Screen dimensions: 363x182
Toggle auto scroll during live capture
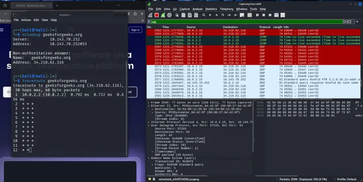pyautogui.click(x=242, y=15)
